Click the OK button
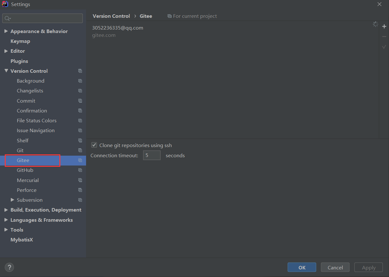 pyautogui.click(x=302, y=267)
